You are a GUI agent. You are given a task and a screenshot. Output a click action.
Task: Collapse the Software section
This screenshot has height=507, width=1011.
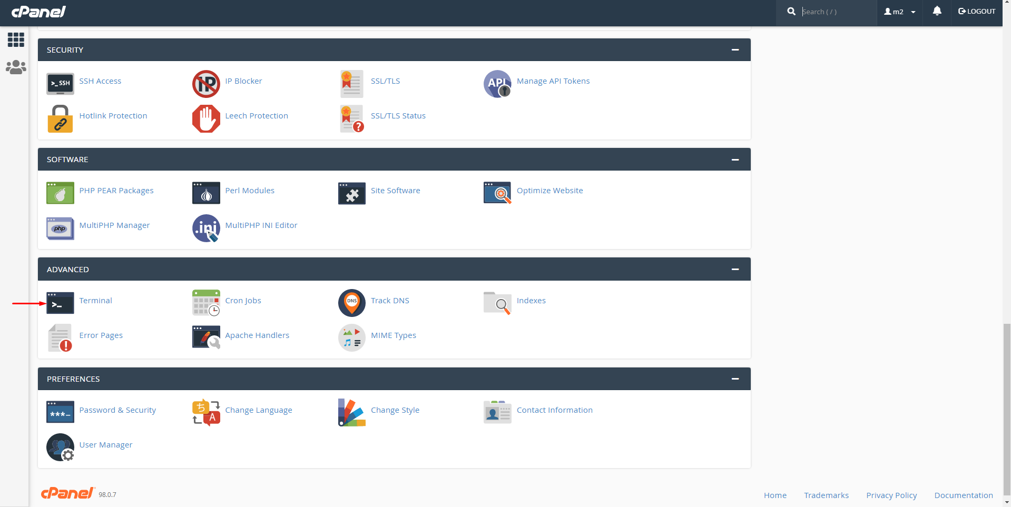735,160
